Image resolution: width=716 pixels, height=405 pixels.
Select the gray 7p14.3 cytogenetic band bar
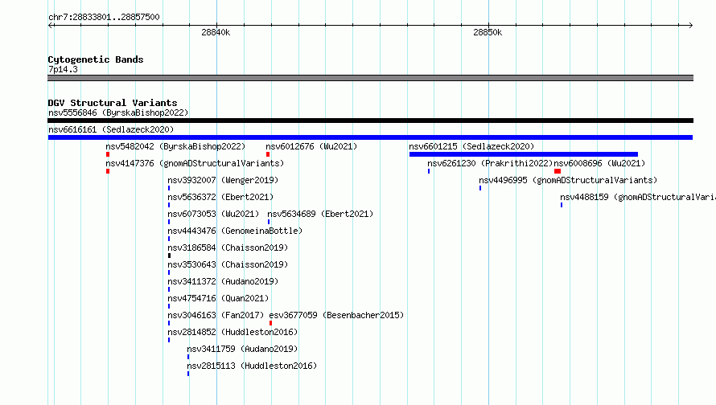pos(370,78)
